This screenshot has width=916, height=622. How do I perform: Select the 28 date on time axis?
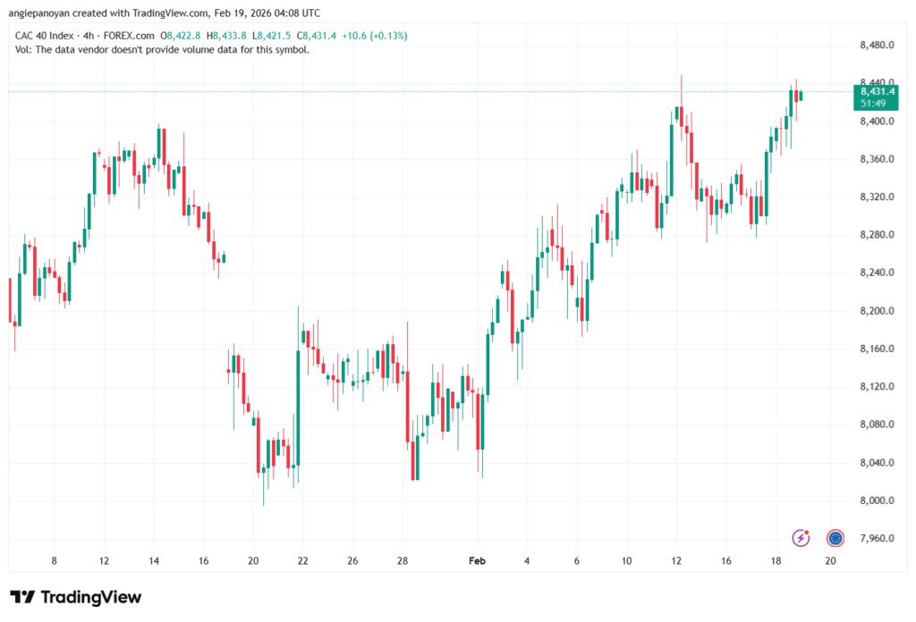pos(403,560)
